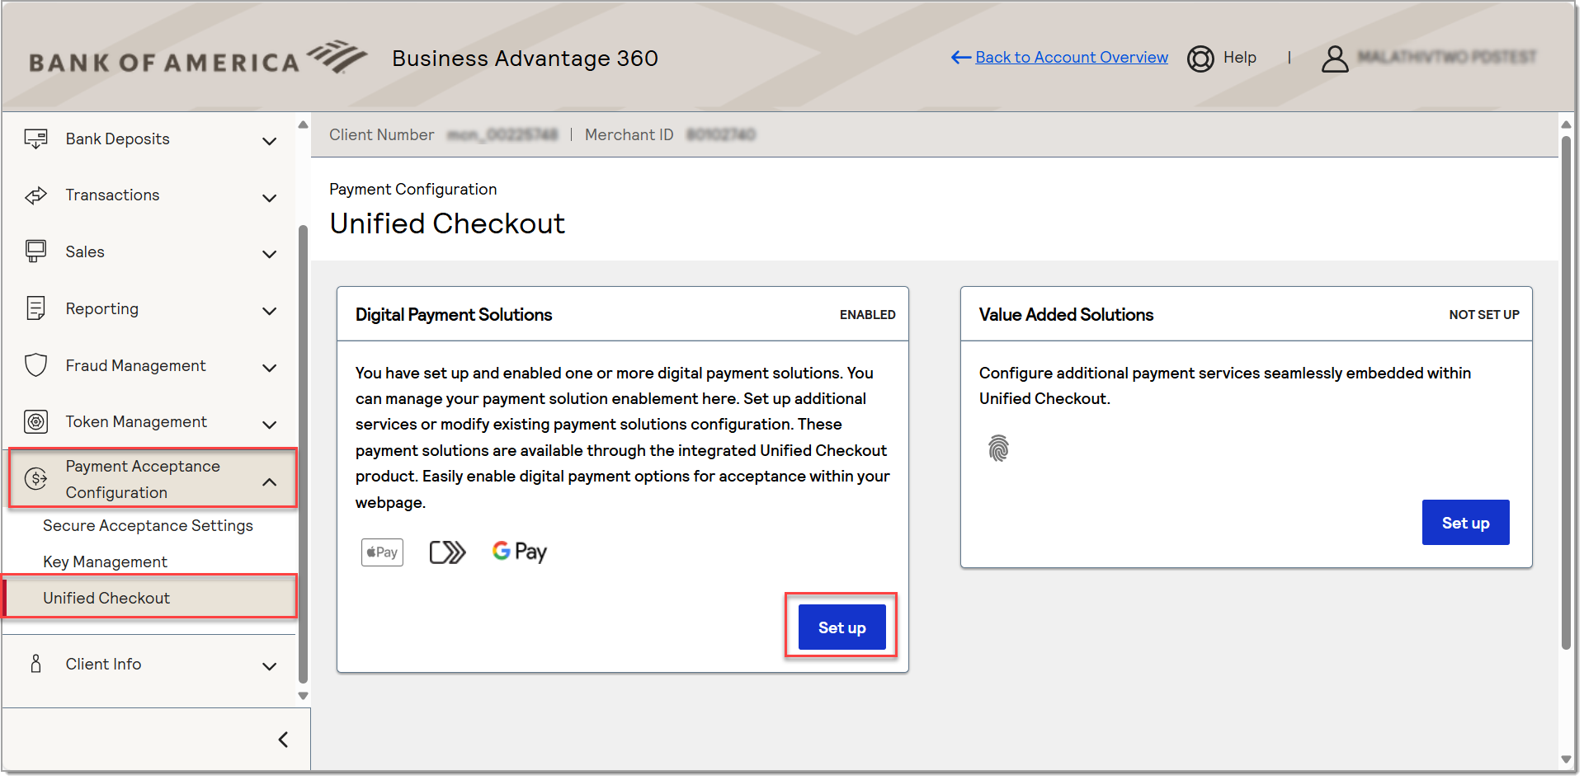
Task: Click Set up for Value Added Solutions
Action: click(x=1465, y=523)
